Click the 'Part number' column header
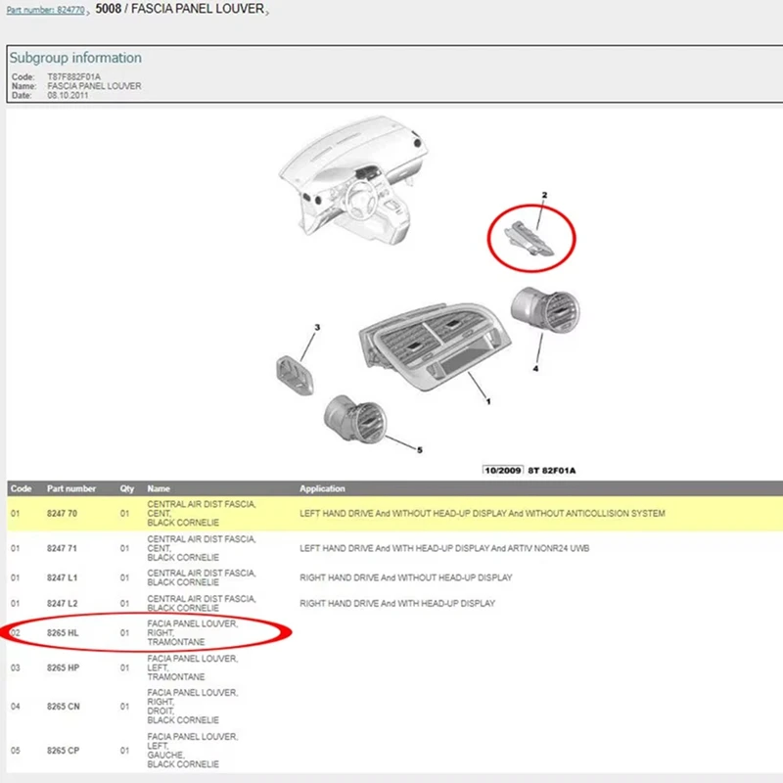This screenshot has height=783, width=783. click(71, 488)
